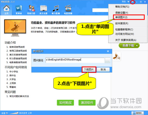Adjust the volume slider in status bar
The image size is (148, 115).
pos(14,113)
